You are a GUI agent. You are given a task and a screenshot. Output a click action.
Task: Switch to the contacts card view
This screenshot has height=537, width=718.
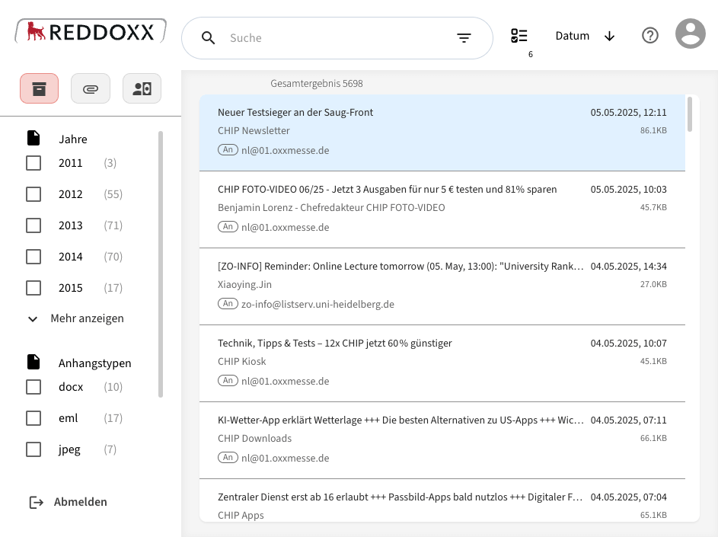pos(142,88)
